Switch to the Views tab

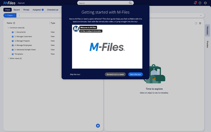[7, 10]
